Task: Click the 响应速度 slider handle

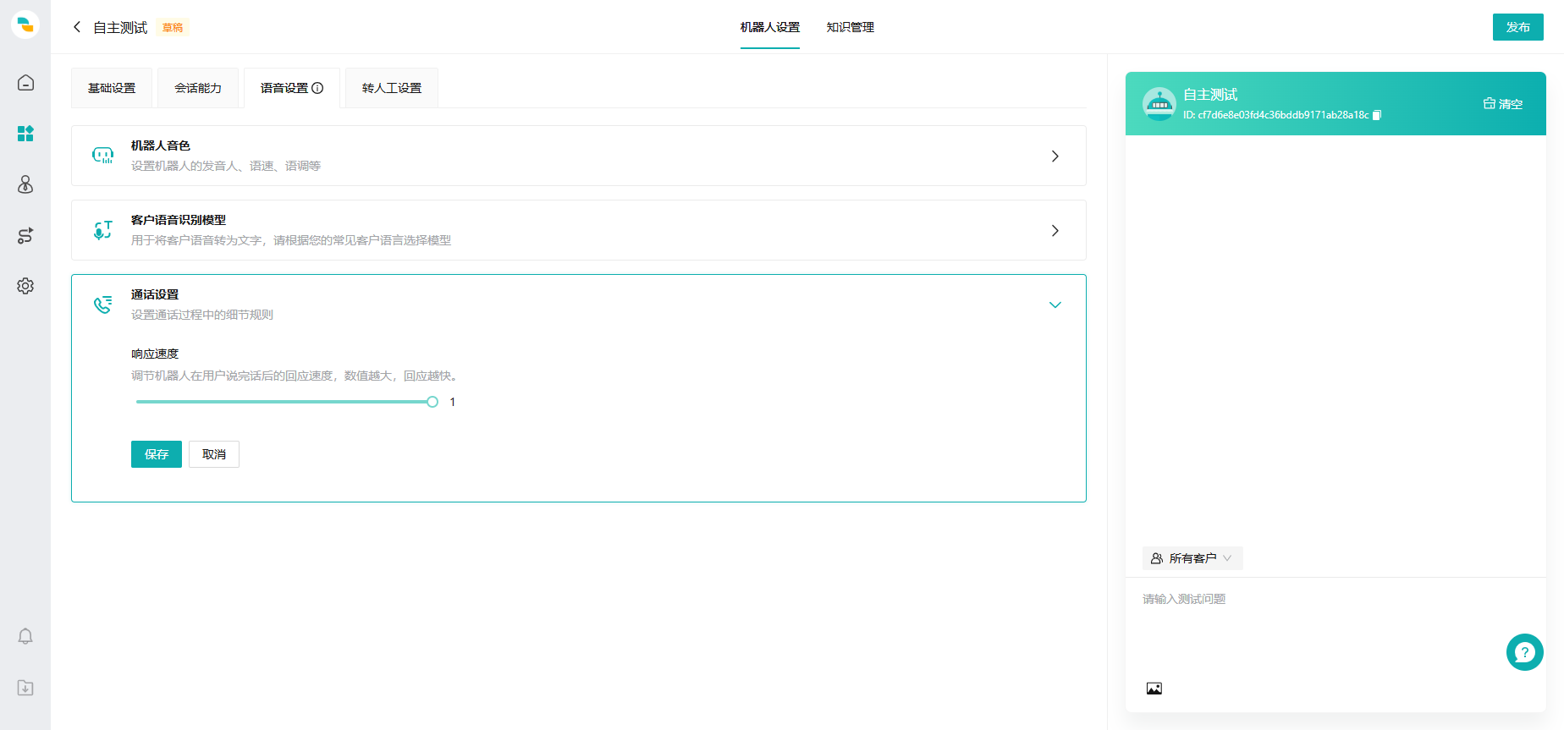Action: point(432,402)
